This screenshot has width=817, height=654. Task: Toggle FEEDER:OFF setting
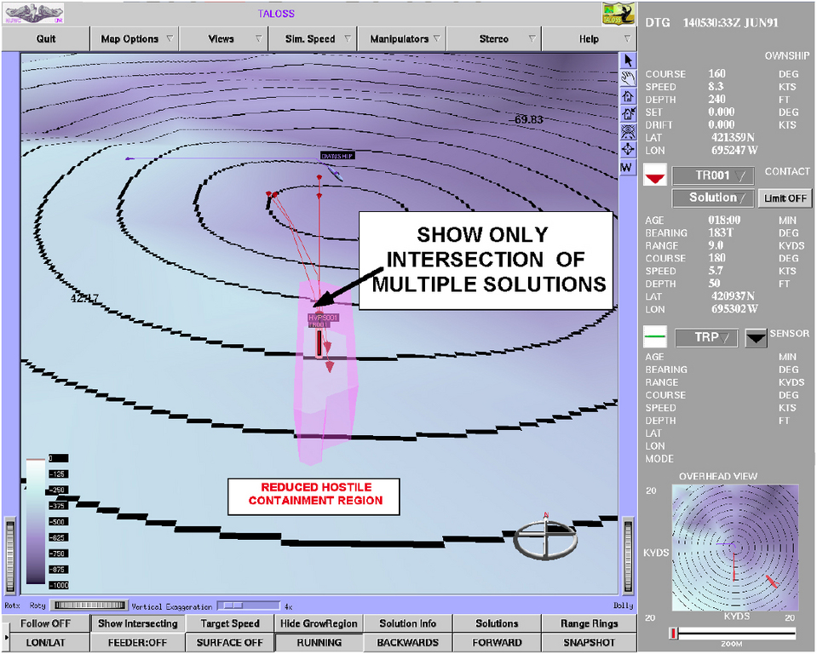[x=136, y=642]
